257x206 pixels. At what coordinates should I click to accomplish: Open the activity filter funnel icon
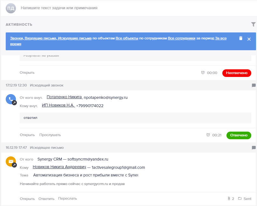coord(253,24)
